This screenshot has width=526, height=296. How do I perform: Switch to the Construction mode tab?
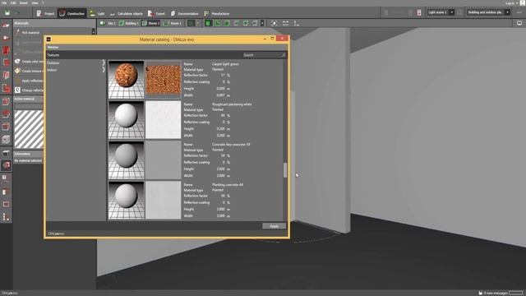pos(72,13)
